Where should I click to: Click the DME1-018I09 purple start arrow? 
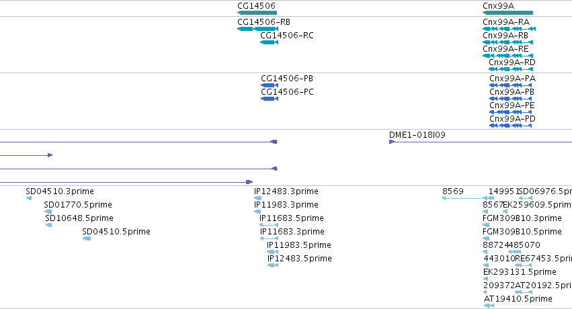(392, 142)
